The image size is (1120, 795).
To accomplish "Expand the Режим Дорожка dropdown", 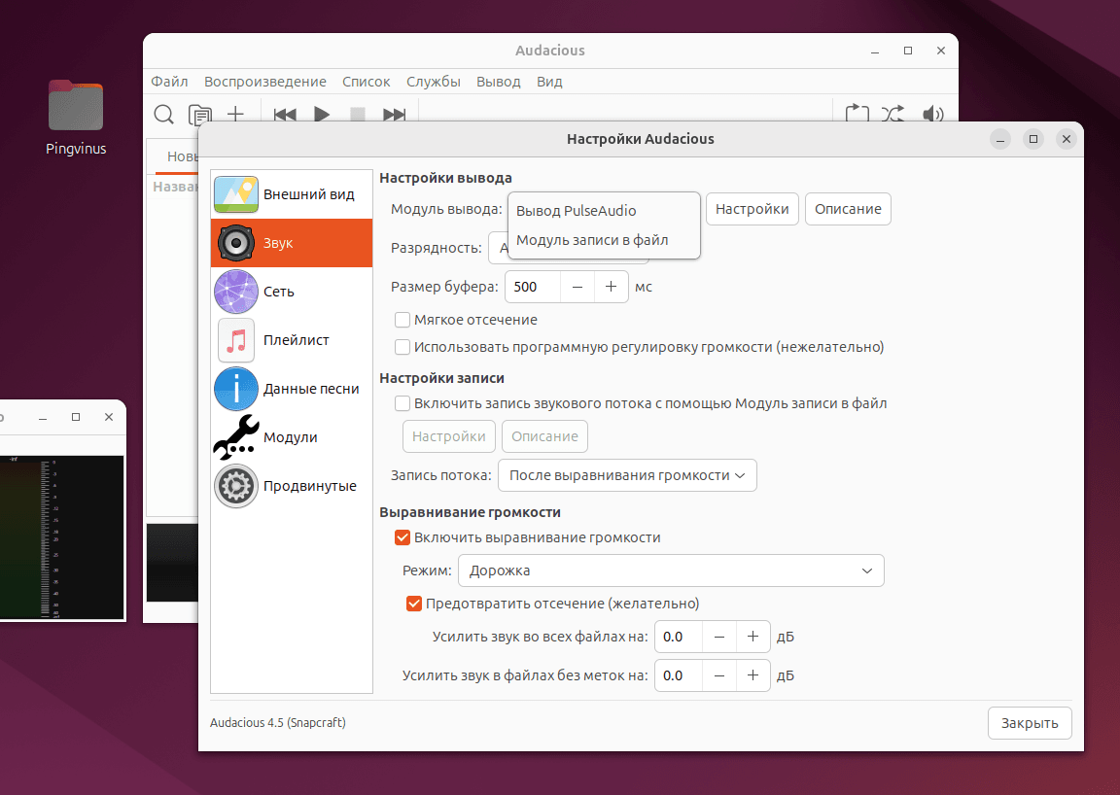I will tap(671, 570).
